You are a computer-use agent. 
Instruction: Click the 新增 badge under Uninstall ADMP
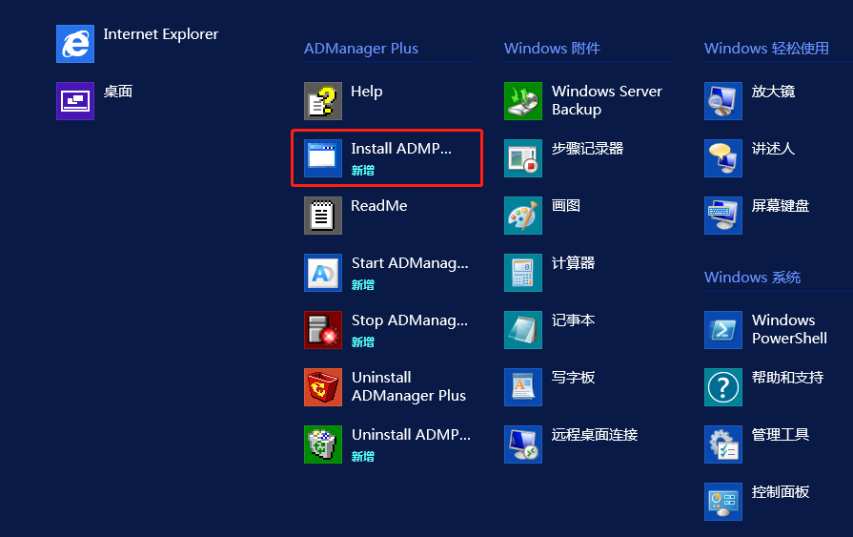tap(363, 456)
